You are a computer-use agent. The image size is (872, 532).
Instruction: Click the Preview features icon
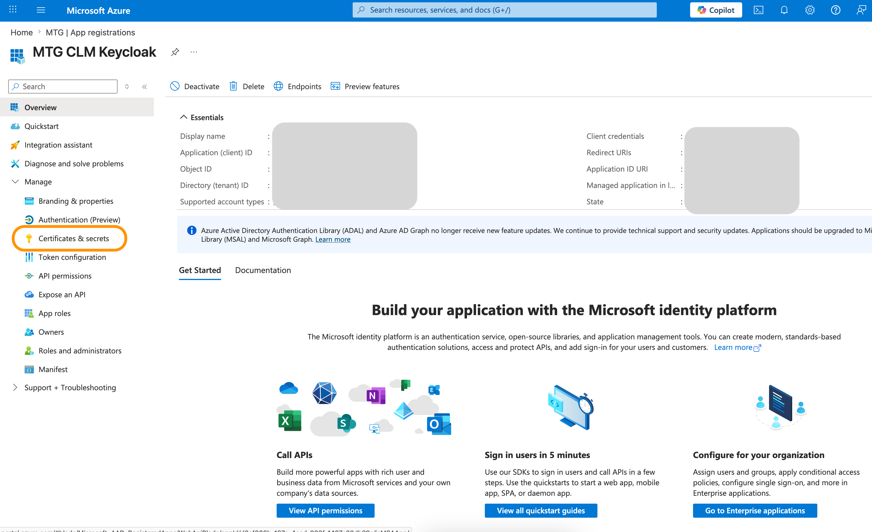[335, 86]
